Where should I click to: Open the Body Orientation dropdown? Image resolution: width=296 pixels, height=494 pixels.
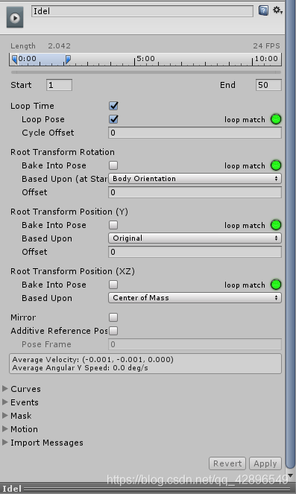pyautogui.click(x=195, y=179)
